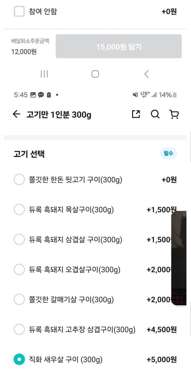Pick 듀록 흑돼지 오겹살구이 radio button
Viewport: 191px width, 383px height.
pos(19,270)
